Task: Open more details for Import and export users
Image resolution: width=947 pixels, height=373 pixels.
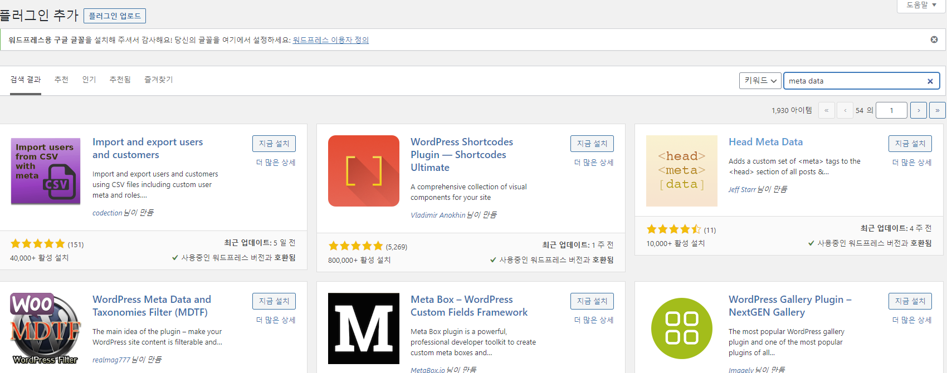Action: click(276, 163)
